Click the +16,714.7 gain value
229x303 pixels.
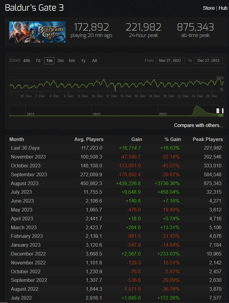point(130,148)
